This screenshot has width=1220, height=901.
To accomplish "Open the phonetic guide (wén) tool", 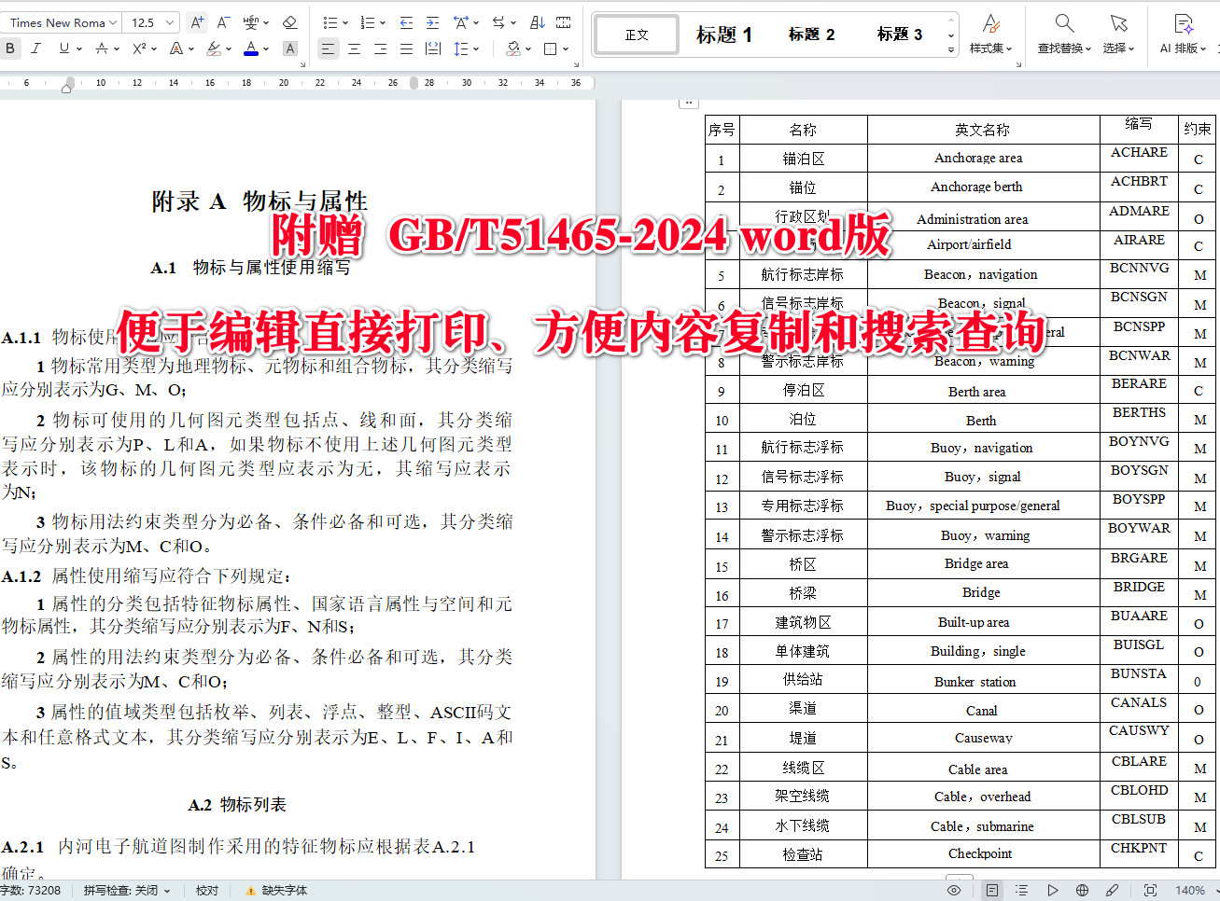I will (x=250, y=22).
